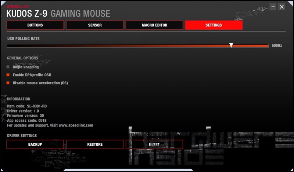Minimize the Kudos Z-9 window
The image size is (294, 172).
273,7
